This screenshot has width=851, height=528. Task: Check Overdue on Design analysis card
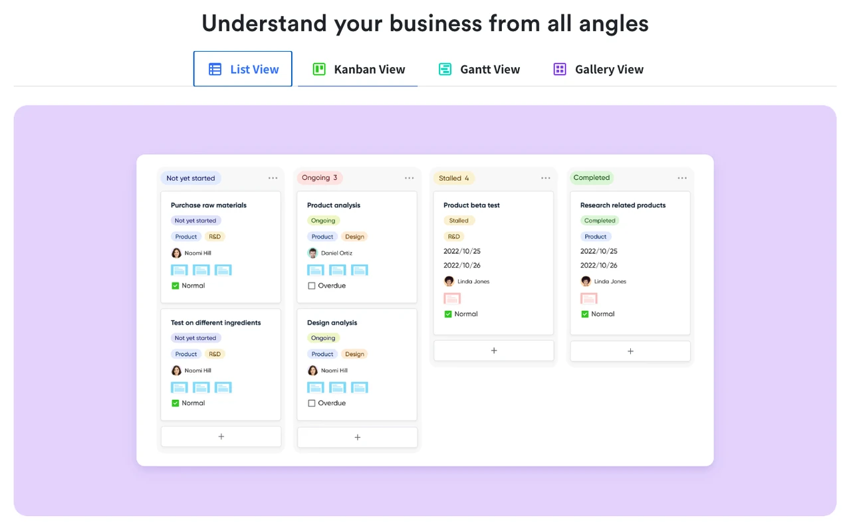point(312,403)
